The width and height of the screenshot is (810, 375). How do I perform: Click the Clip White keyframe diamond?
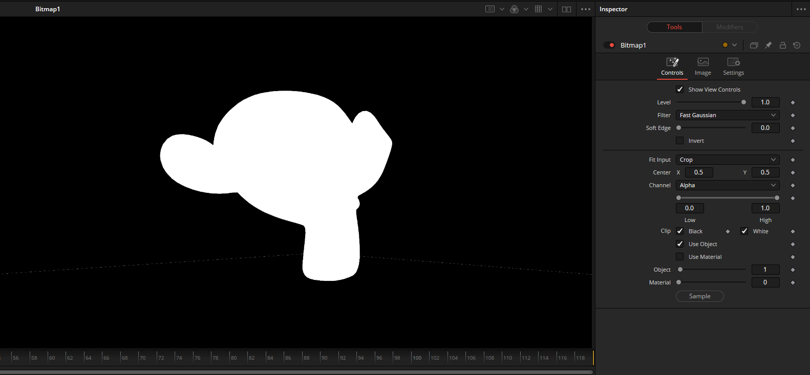coord(793,231)
